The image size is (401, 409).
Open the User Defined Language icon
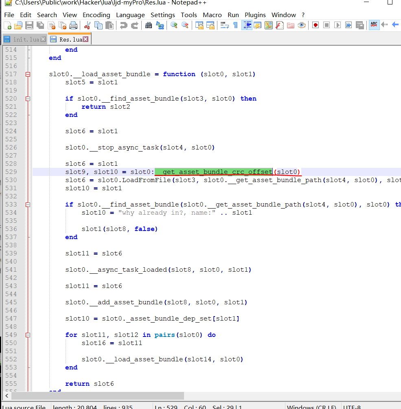coord(257,25)
